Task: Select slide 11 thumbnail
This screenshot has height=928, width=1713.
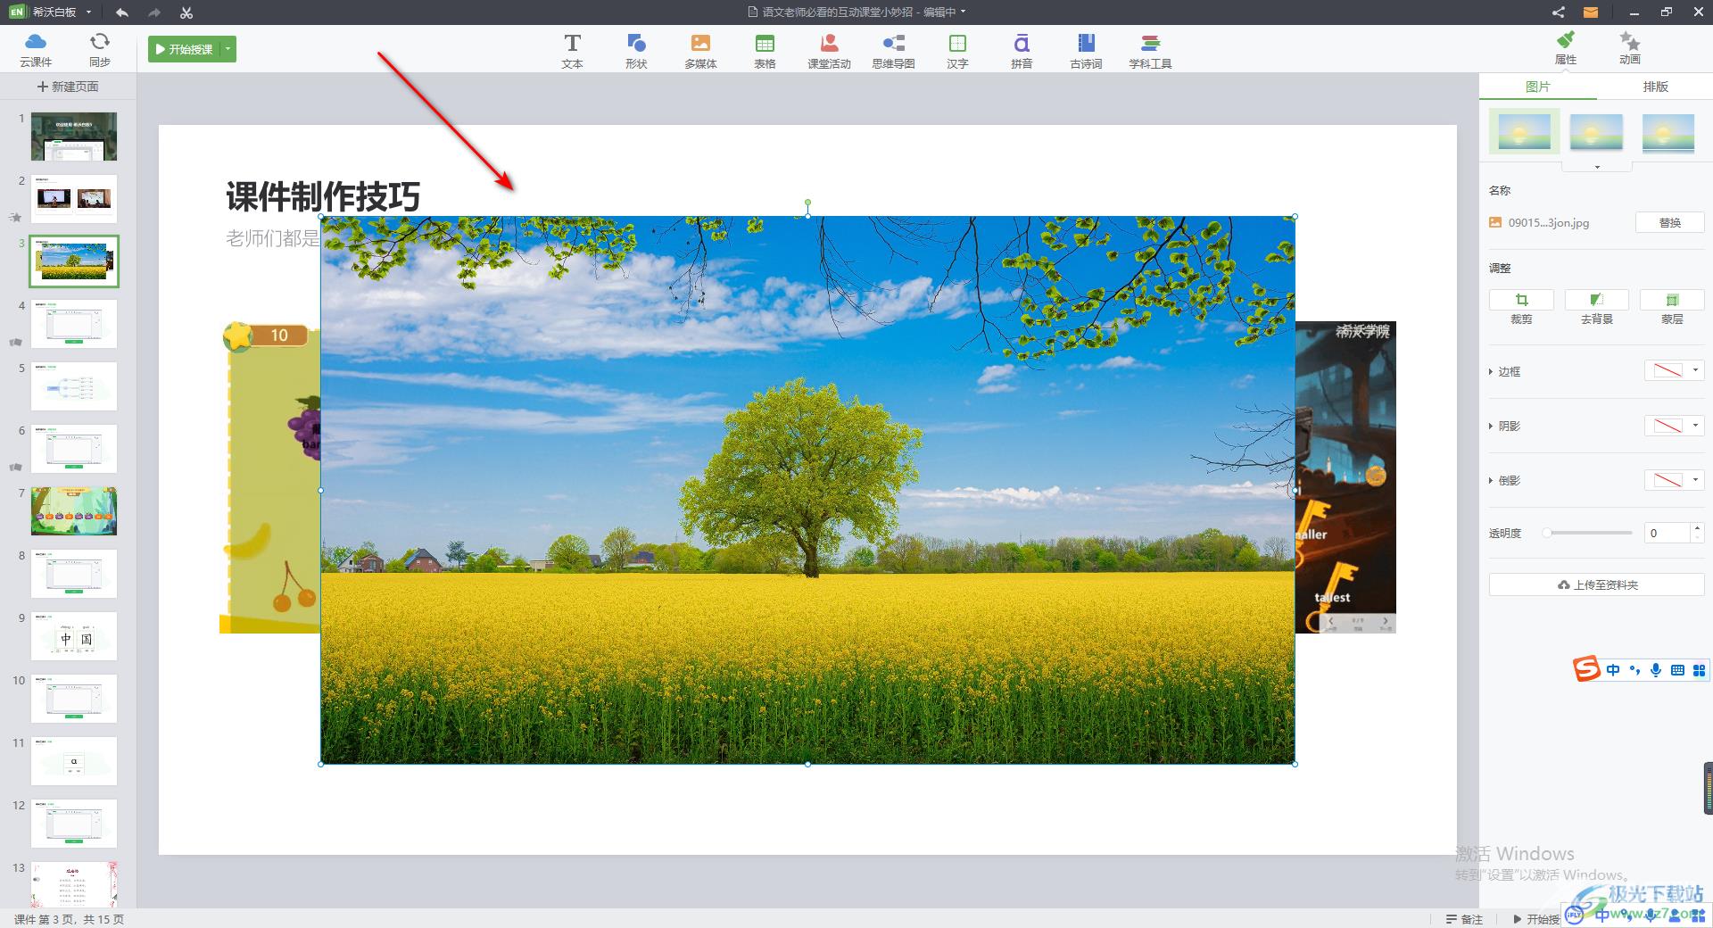Action: point(74,760)
